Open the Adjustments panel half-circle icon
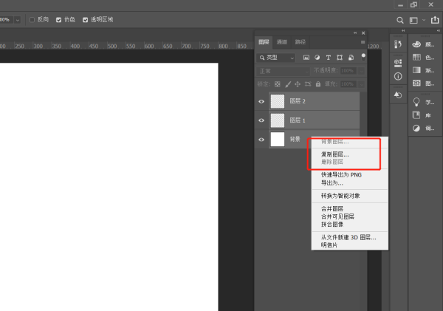Screen dimensions: 443x311 pos(416,128)
